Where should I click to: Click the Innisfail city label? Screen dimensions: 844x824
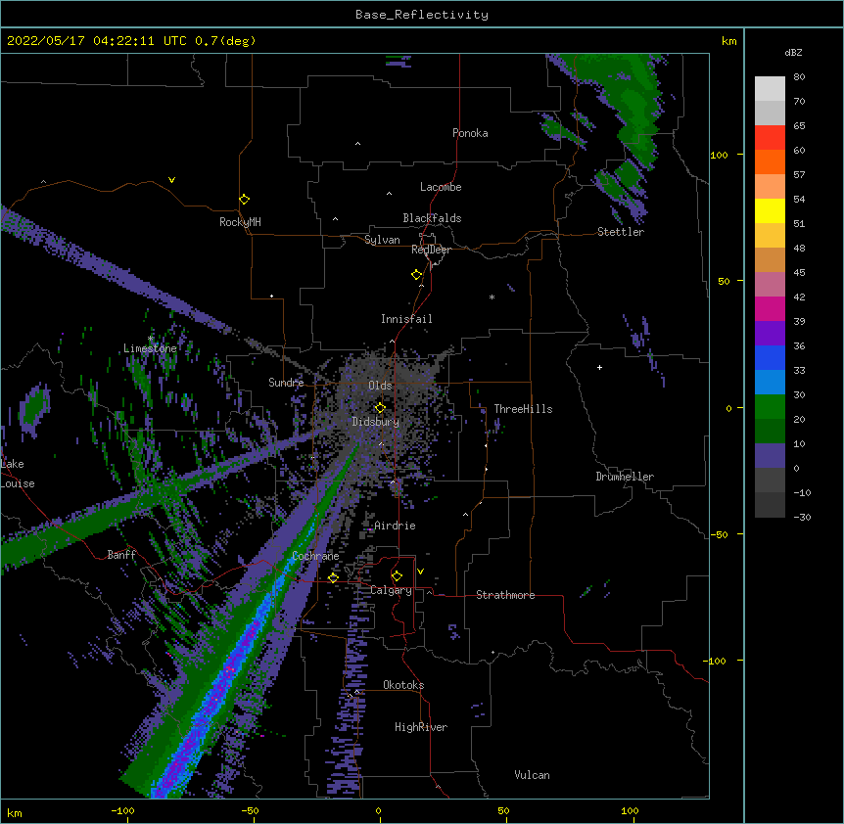(406, 319)
